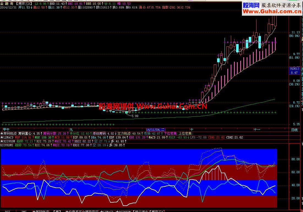Open the ★LXMACD tab at bottom

click(107, 211)
